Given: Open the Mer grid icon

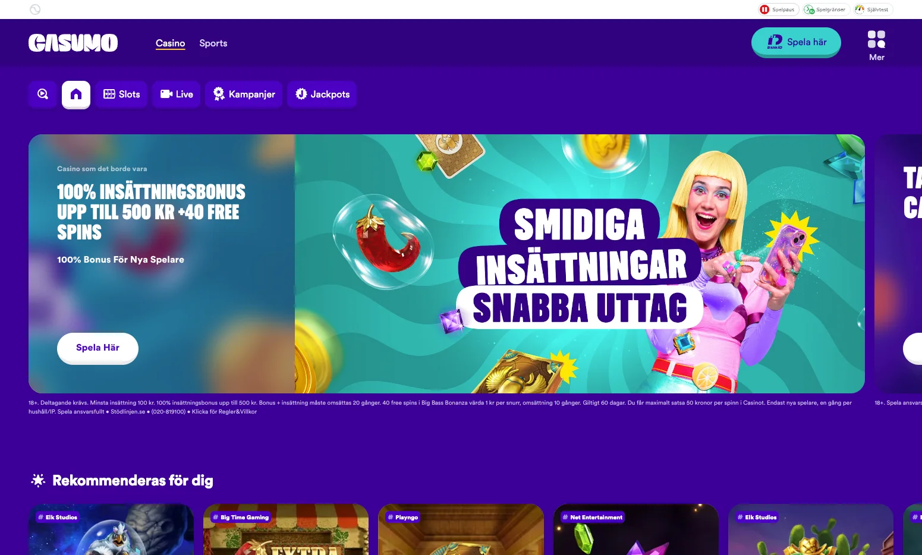Looking at the screenshot, I should point(876,38).
